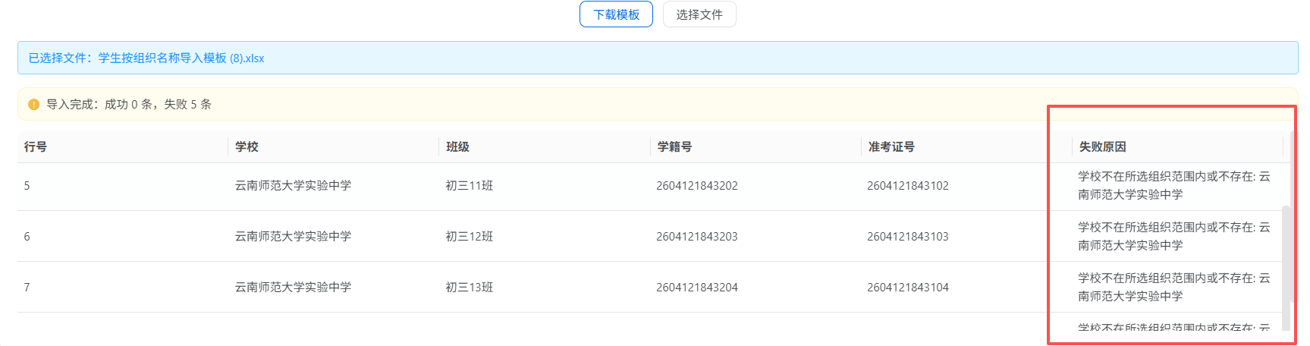The image size is (1310, 346).
Task: Click student number 2604121843203
Action: coord(697,237)
